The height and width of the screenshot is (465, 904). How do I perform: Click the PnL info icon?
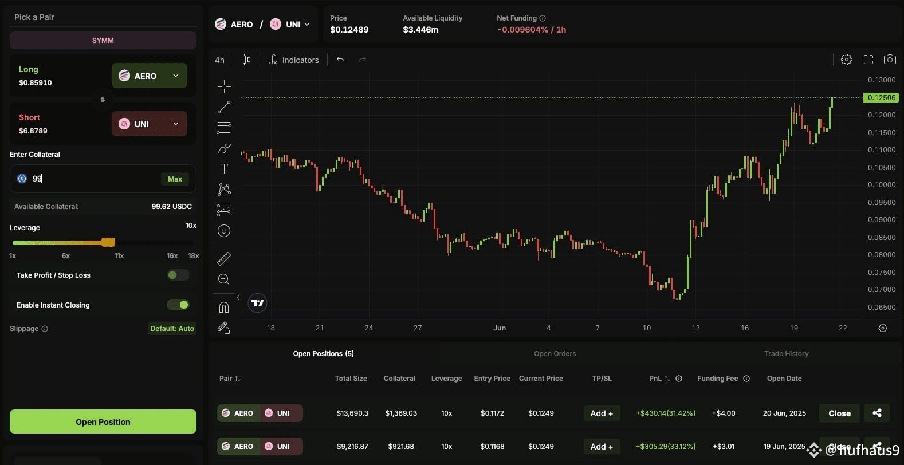[679, 379]
